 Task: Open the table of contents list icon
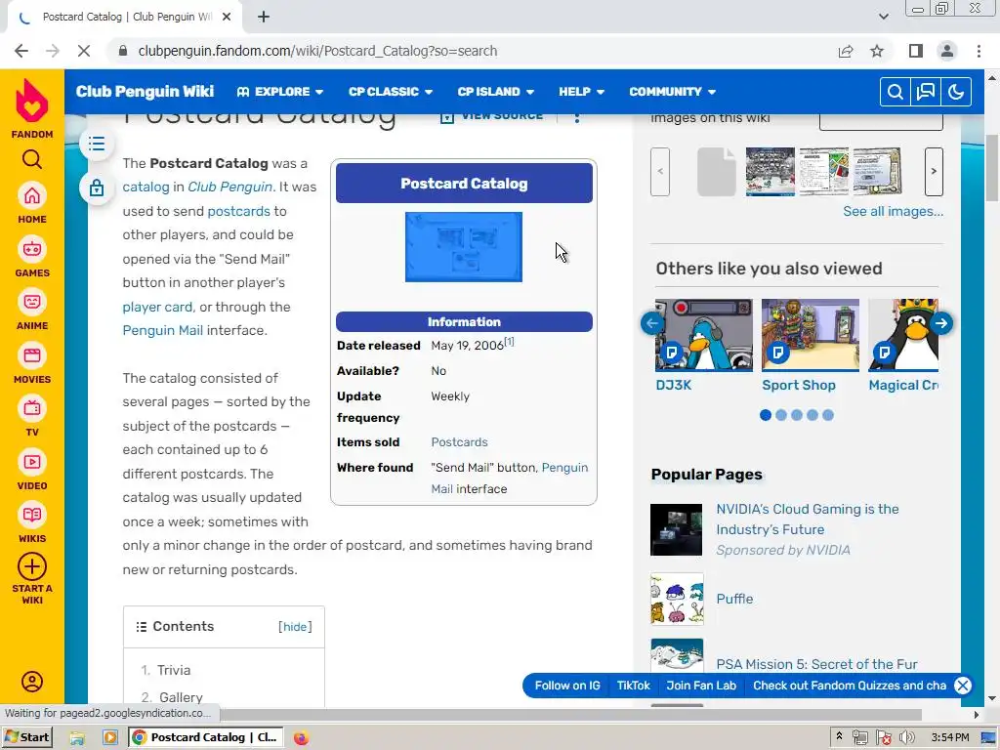pos(97,144)
